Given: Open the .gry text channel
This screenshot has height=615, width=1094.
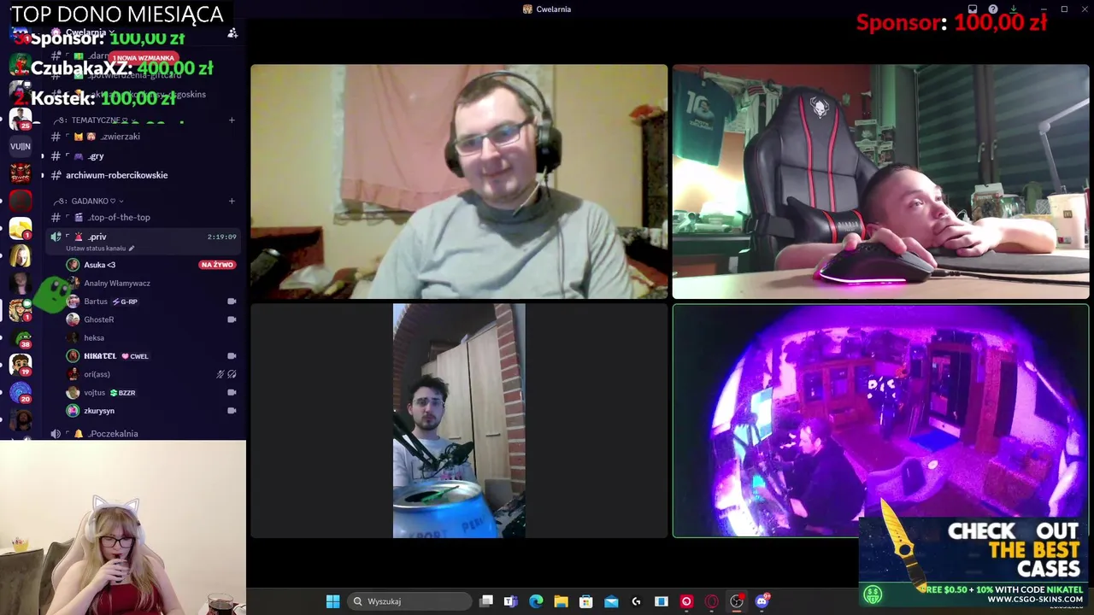Looking at the screenshot, I should (x=144, y=156).
